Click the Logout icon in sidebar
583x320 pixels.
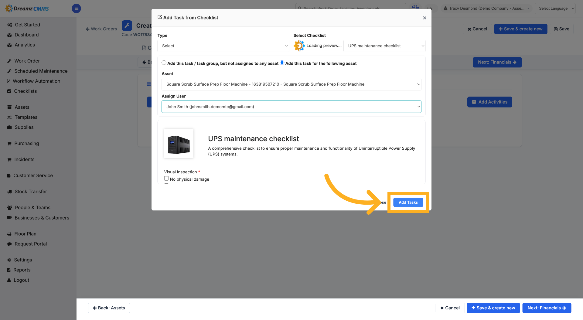[x=9, y=281]
